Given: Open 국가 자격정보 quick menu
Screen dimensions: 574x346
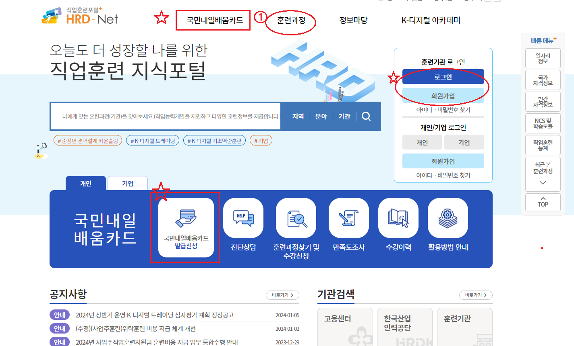Looking at the screenshot, I should coord(543,80).
